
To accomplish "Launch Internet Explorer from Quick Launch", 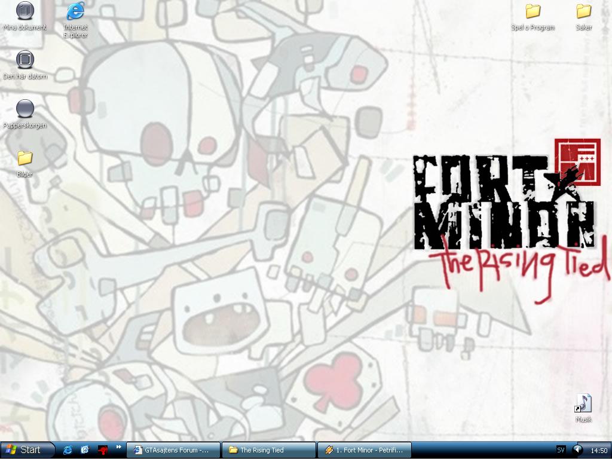I will (x=68, y=450).
